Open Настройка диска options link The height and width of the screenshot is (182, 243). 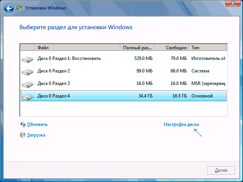181,124
